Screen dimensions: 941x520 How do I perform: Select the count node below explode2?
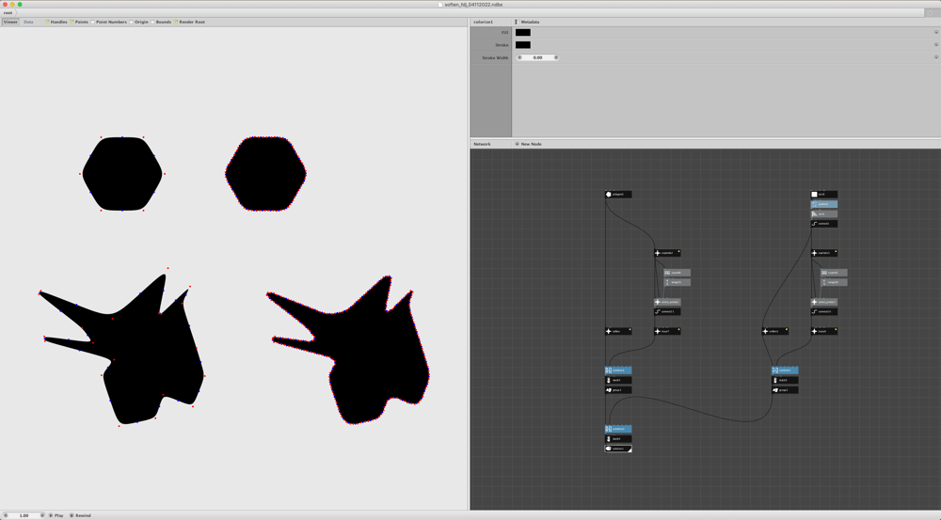(x=677, y=273)
